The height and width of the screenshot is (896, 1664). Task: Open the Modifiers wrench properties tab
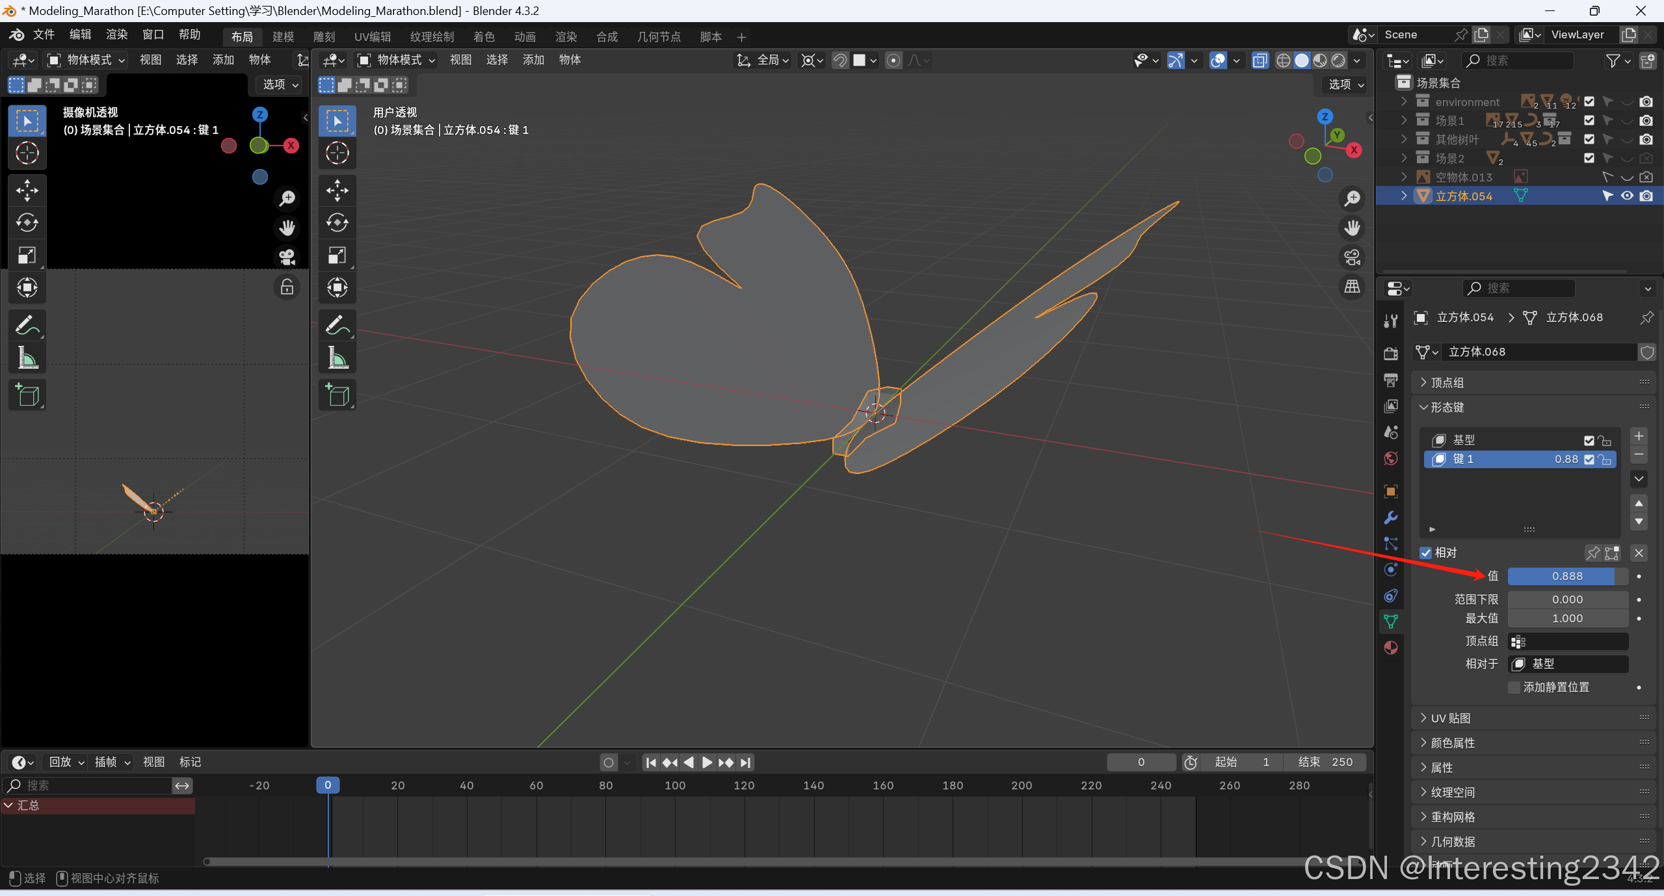pyautogui.click(x=1391, y=518)
